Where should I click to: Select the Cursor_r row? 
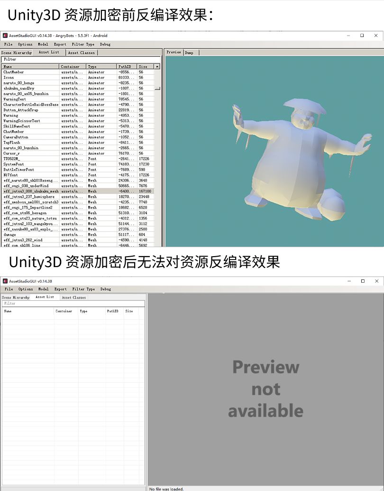coord(78,153)
